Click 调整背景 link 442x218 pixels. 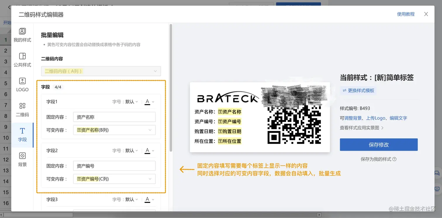353,118
